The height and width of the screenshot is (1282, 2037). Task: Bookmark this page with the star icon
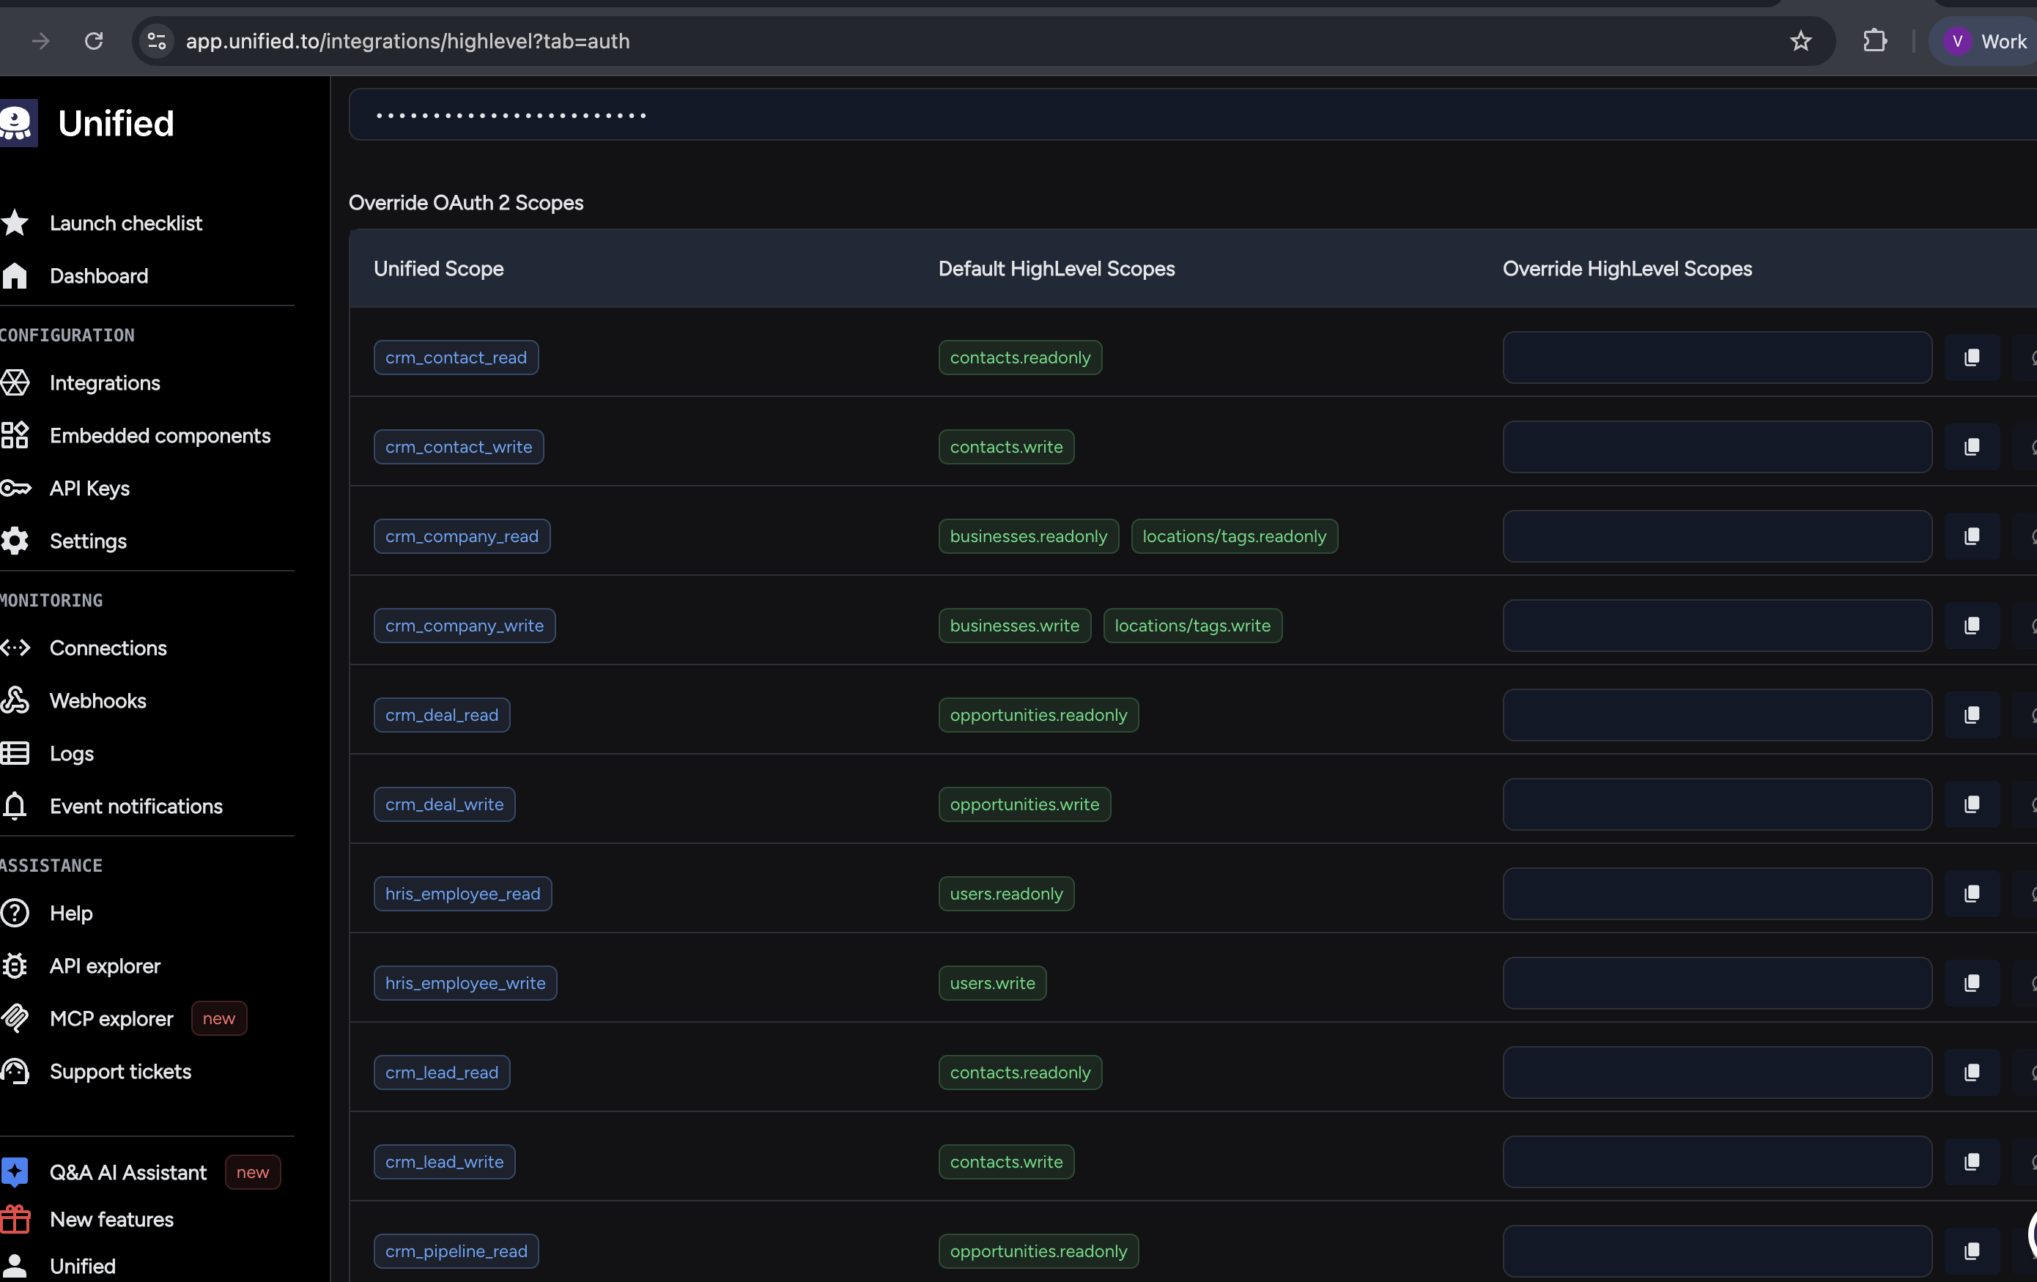pyautogui.click(x=1800, y=42)
